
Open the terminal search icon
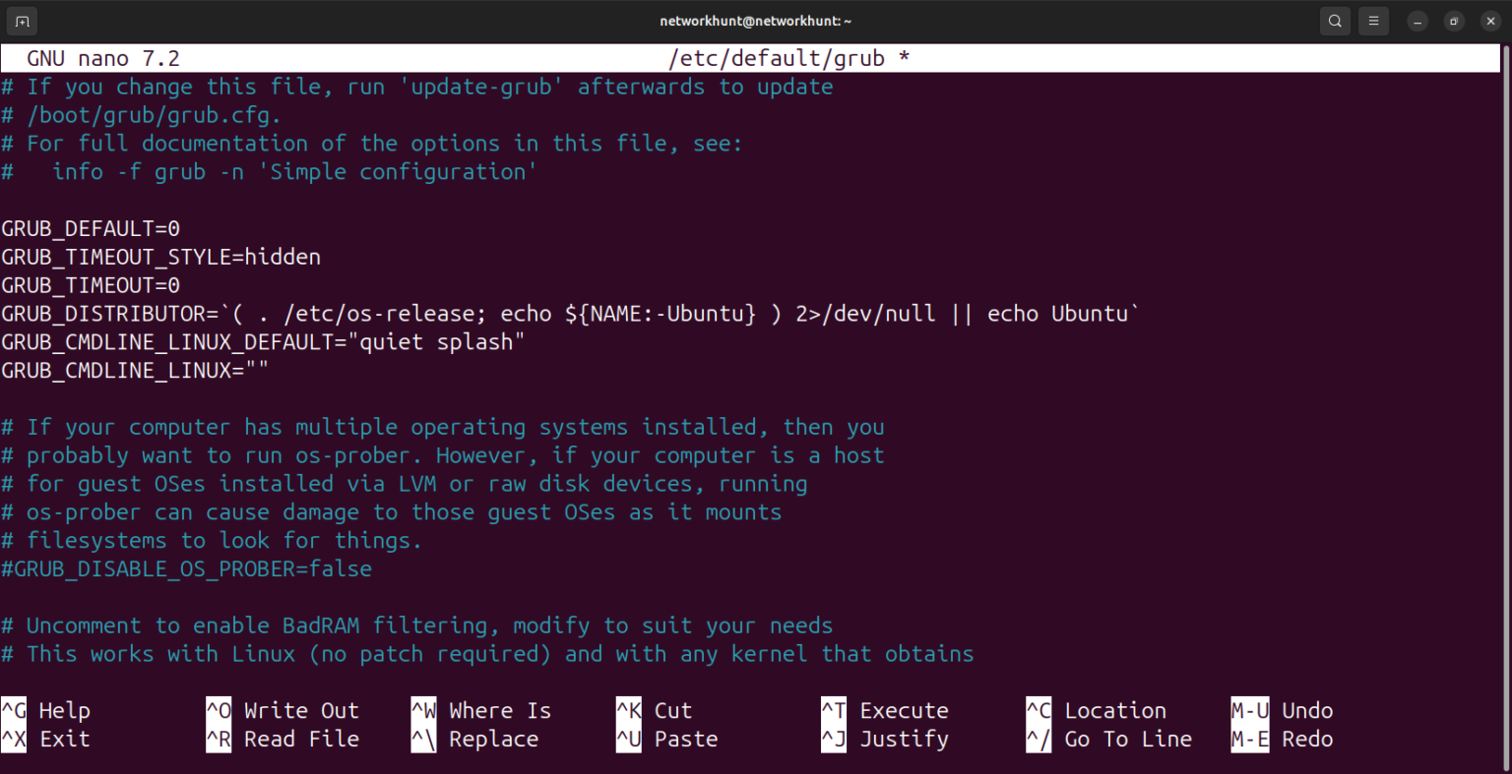(x=1335, y=20)
